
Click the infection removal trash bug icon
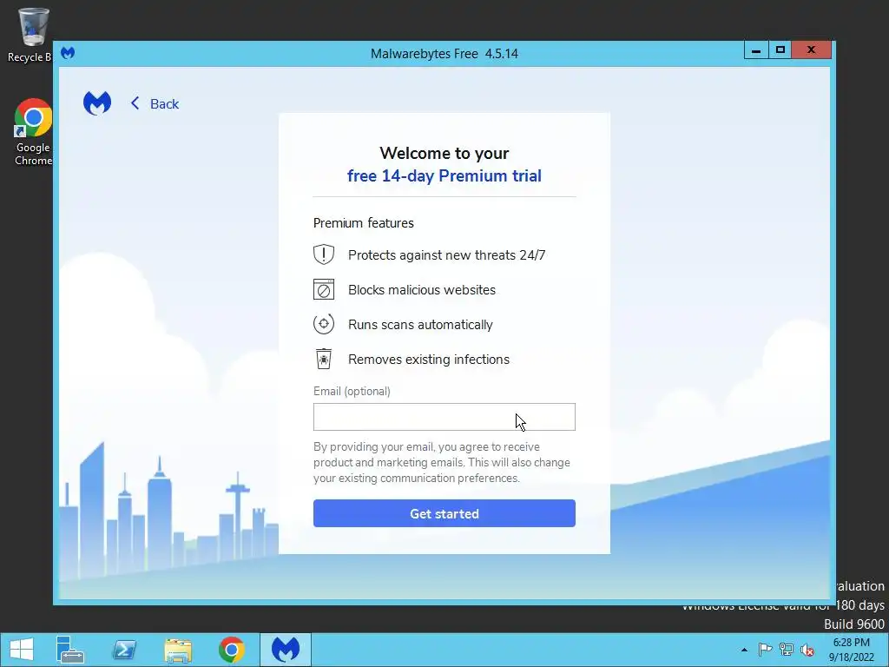[324, 359]
